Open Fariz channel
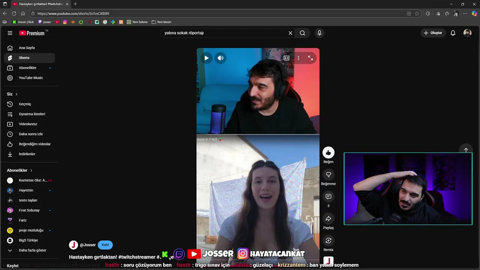 click(x=29, y=220)
